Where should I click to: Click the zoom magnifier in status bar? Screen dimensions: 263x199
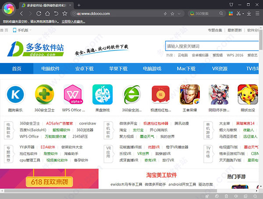click(x=255, y=196)
